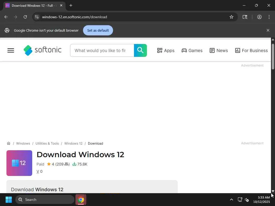This screenshot has width=275, height=206.
Task: Open the network status tray icon
Action: tap(240, 200)
